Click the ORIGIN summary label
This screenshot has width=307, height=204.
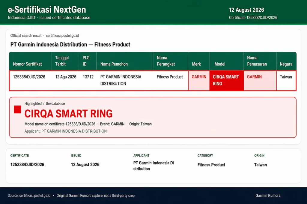[259, 155]
